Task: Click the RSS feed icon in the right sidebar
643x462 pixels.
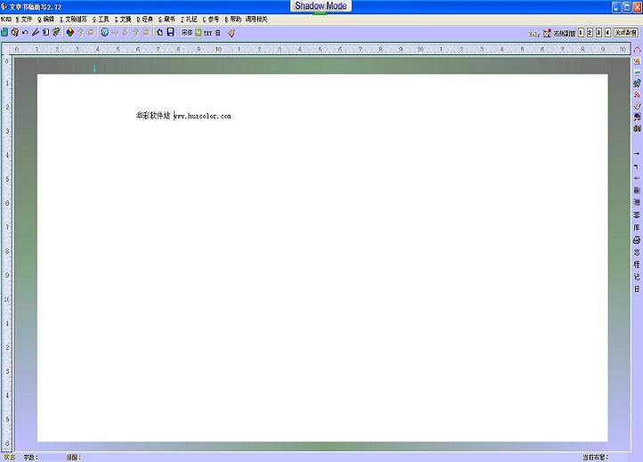Action: coord(637,94)
